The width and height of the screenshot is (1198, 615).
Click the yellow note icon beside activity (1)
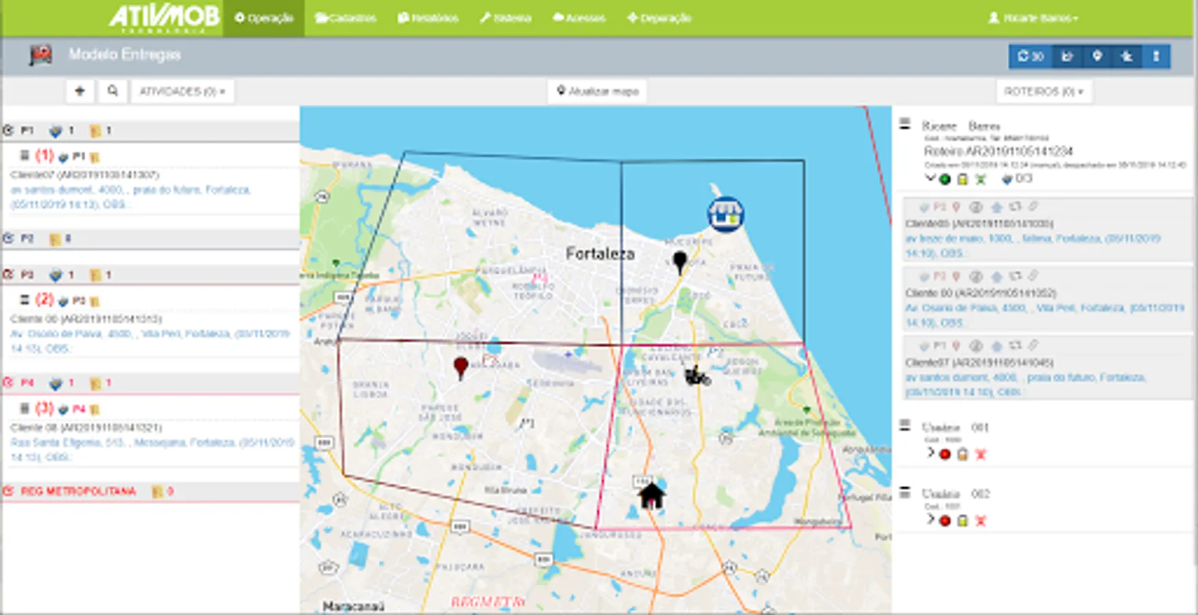point(94,157)
